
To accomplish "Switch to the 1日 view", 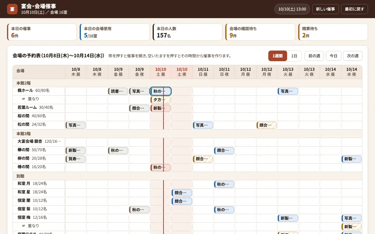I will click(x=294, y=56).
